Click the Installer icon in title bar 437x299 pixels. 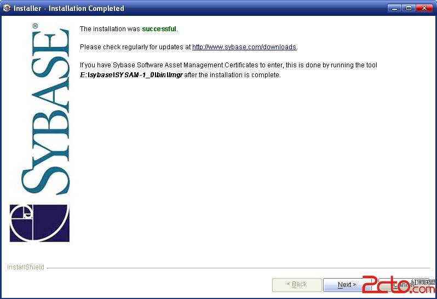click(x=7, y=8)
